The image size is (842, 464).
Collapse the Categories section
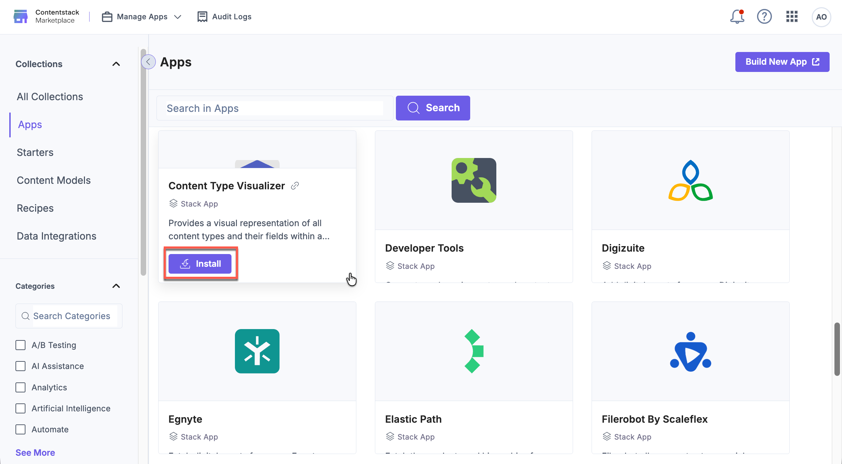tap(116, 286)
